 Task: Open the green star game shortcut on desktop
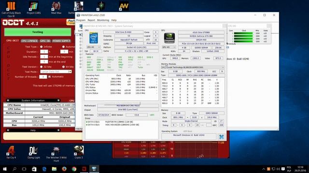click(101, 6)
